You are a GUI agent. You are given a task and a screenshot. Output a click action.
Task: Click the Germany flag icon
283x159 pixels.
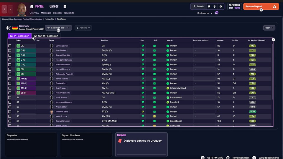tap(15, 28)
